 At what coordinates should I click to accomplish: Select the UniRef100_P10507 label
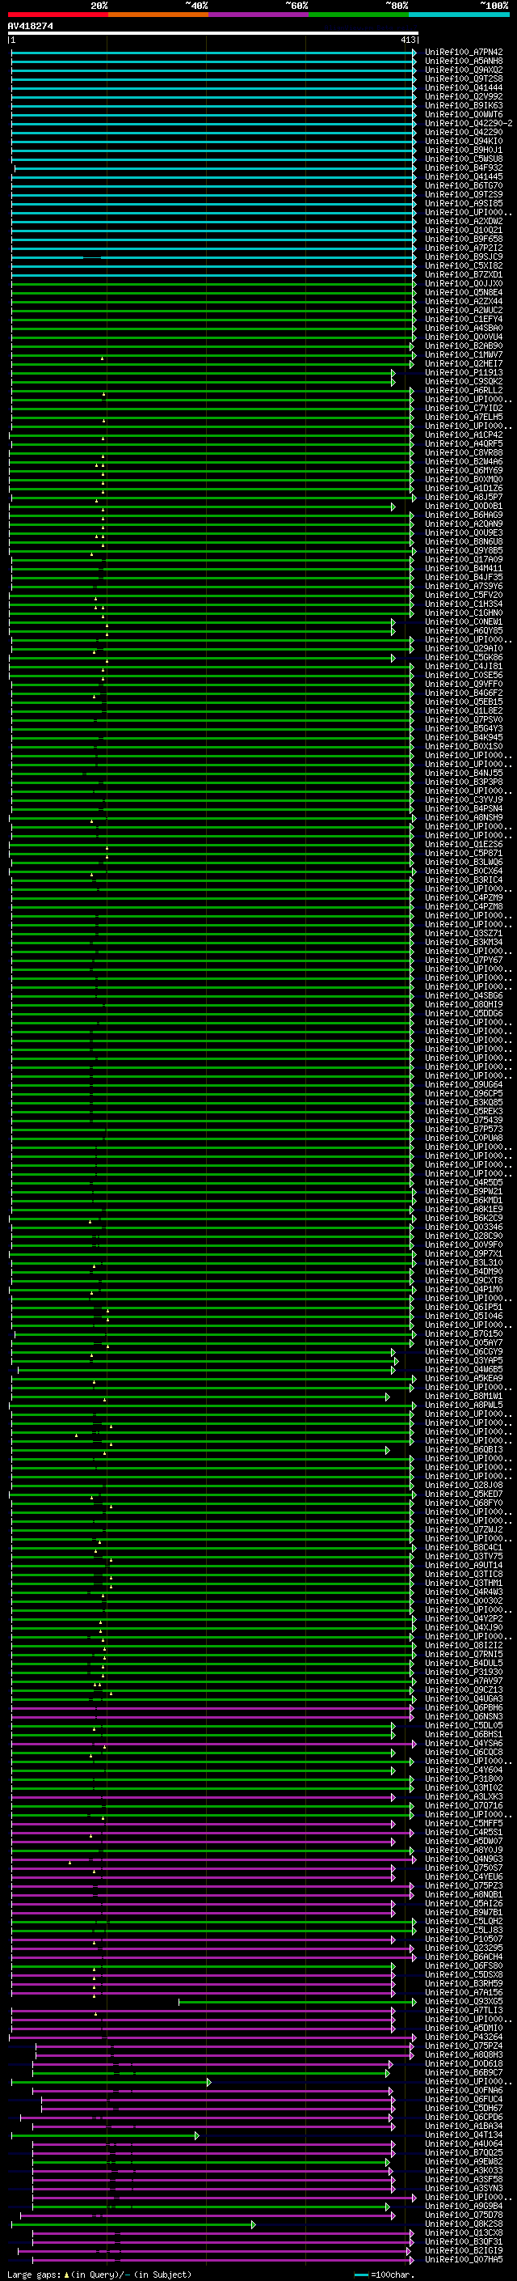(463, 1938)
